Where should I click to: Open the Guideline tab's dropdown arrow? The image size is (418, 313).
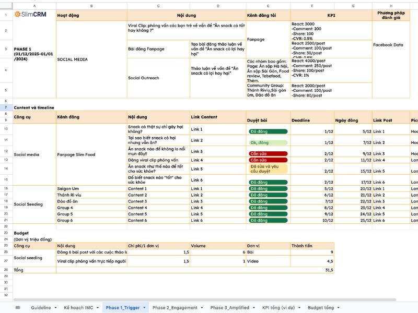click(55, 308)
